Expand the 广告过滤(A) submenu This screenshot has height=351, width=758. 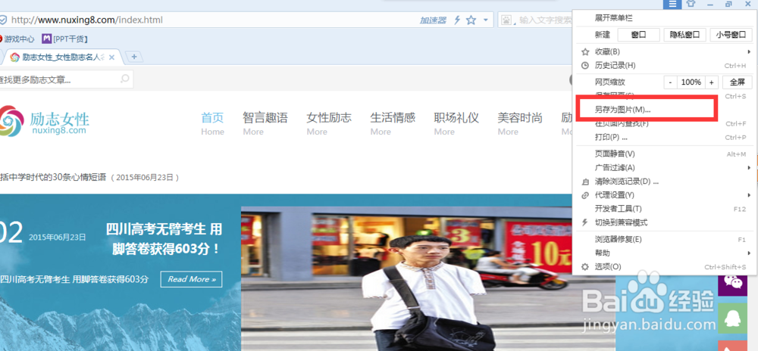666,168
